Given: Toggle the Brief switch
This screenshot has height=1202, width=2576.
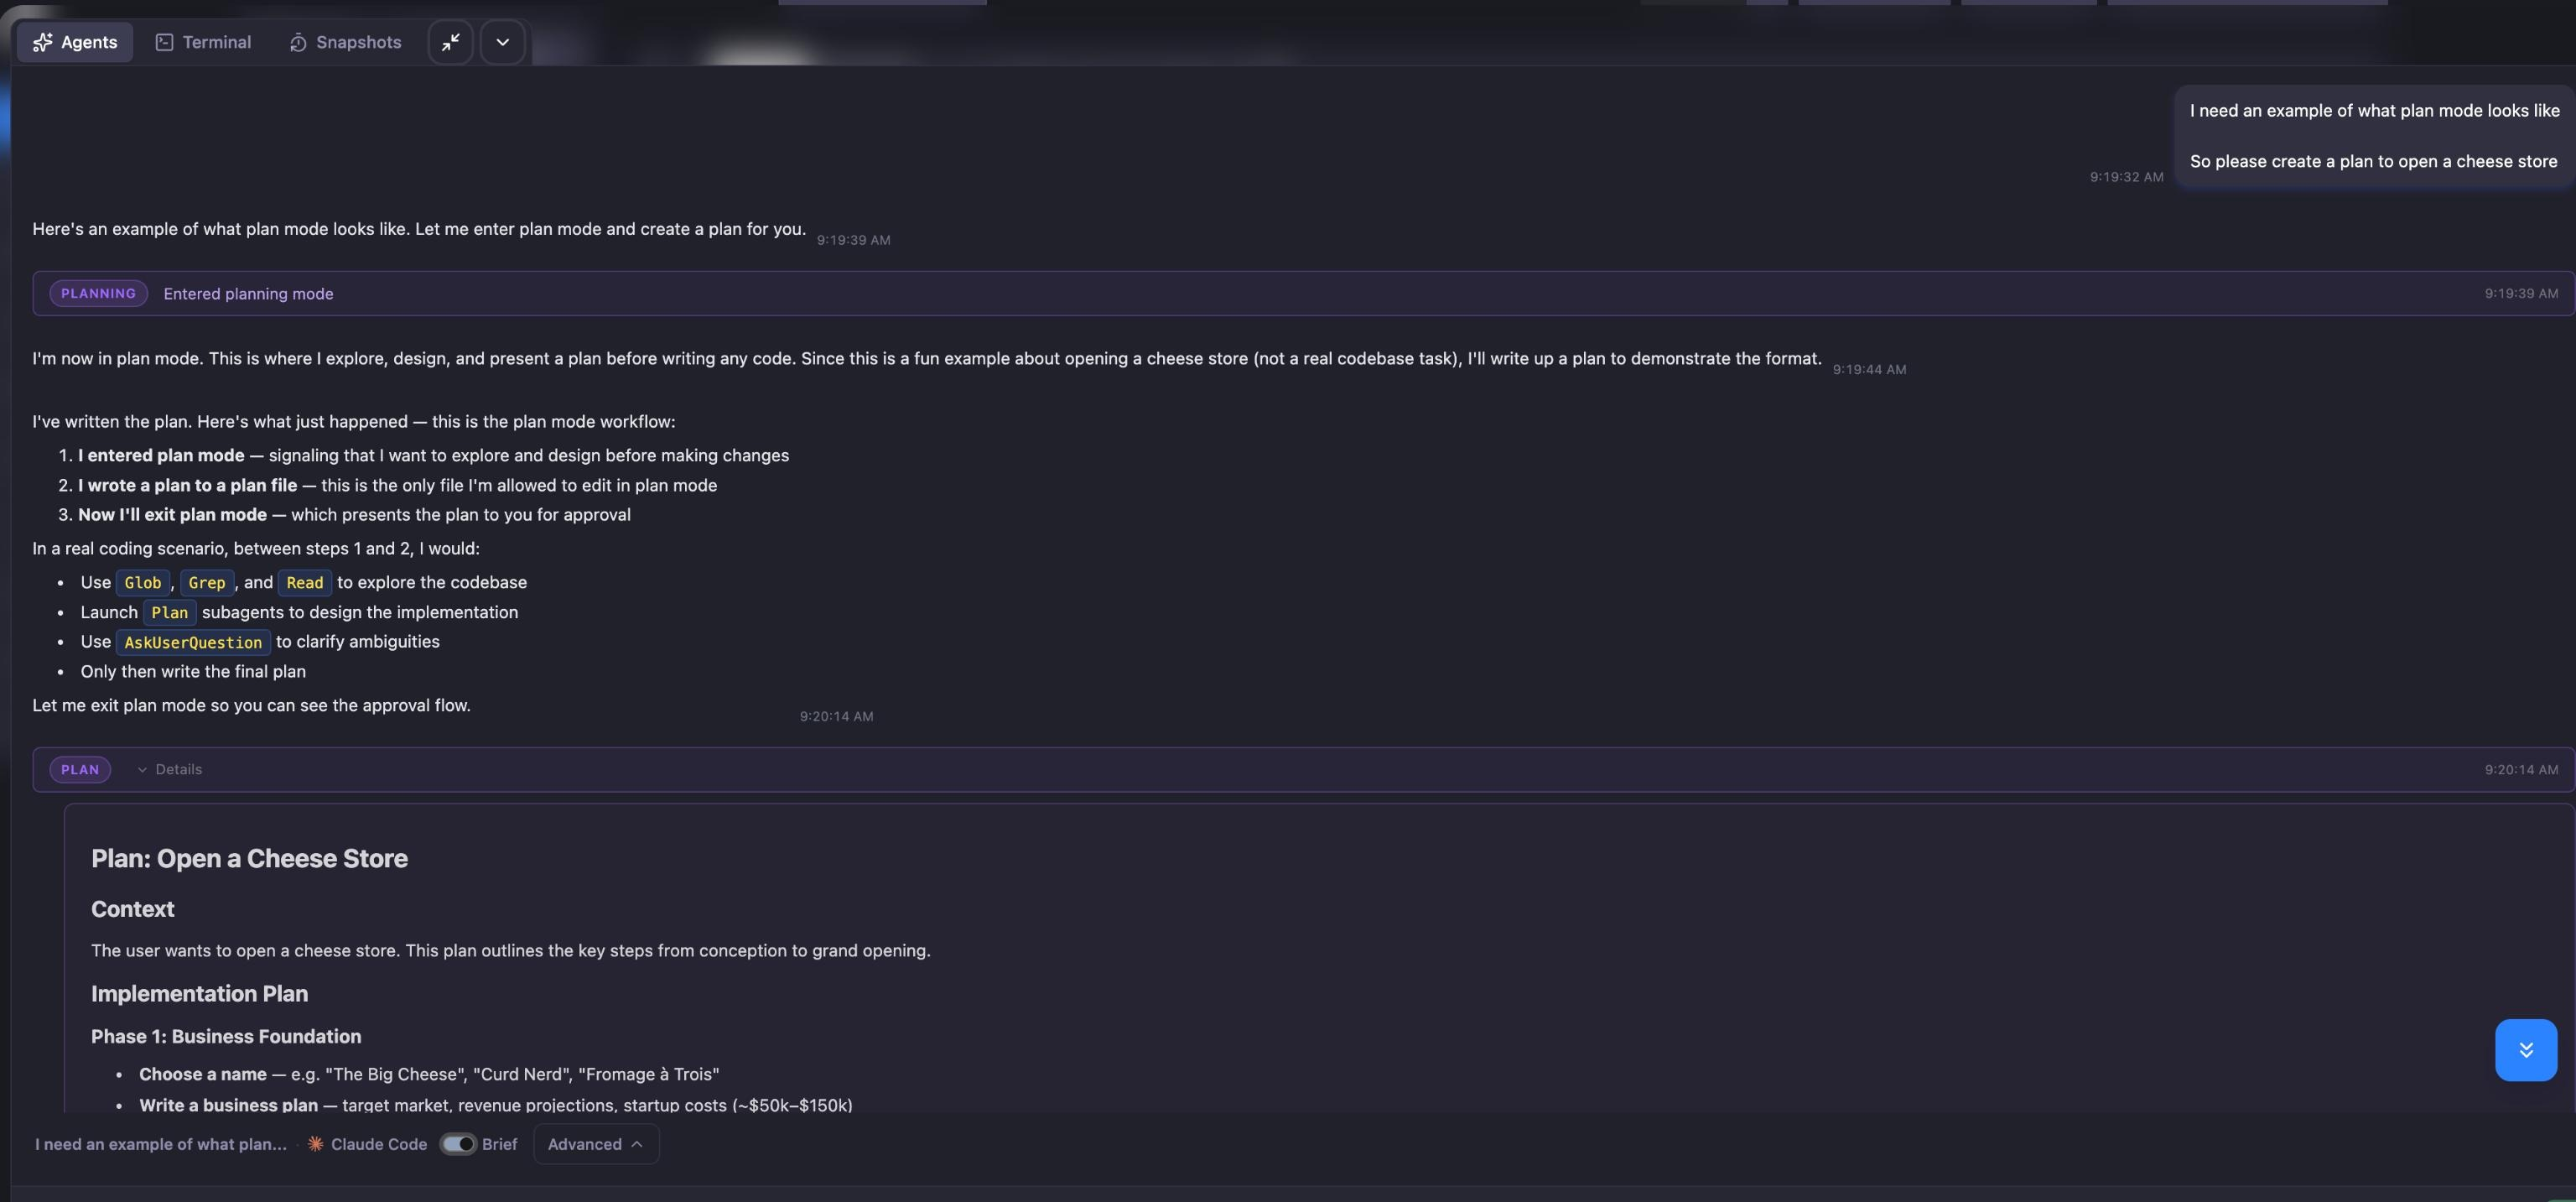Looking at the screenshot, I should pyautogui.click(x=459, y=1144).
